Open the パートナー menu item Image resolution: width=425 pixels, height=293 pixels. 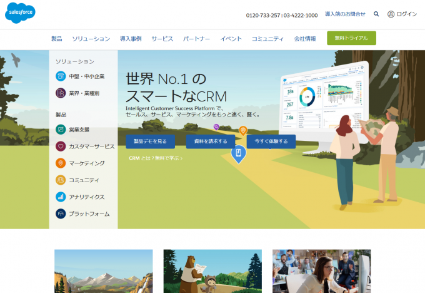coord(196,39)
